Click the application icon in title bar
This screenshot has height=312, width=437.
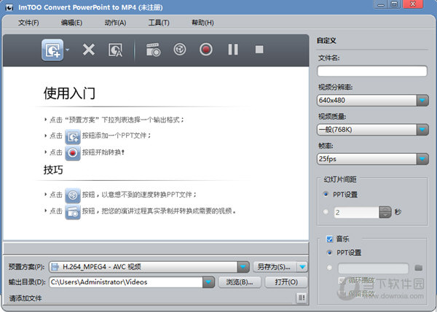9,7
